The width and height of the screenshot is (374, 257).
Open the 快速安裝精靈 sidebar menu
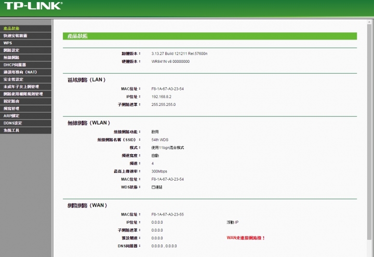tap(25, 36)
